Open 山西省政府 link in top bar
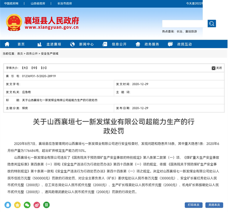The width and height of the screenshot is (232, 212). 38,3
